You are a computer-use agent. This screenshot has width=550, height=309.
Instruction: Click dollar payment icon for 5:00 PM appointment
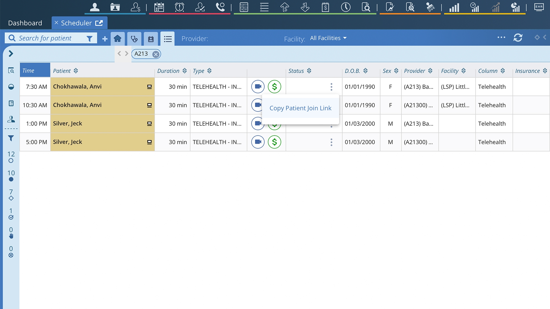[x=274, y=142]
